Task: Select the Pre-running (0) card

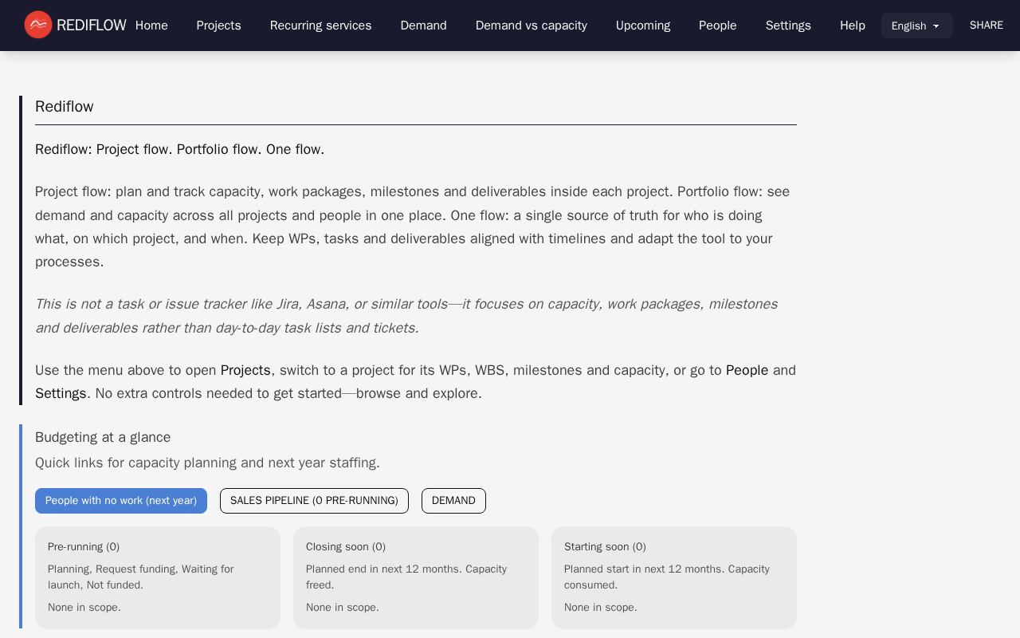Action: 157,577
